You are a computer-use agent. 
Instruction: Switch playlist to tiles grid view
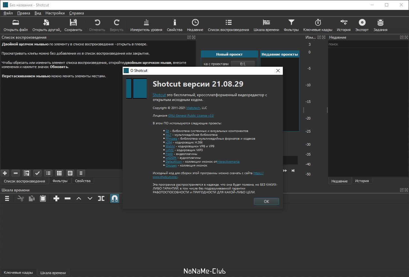tap(59, 173)
